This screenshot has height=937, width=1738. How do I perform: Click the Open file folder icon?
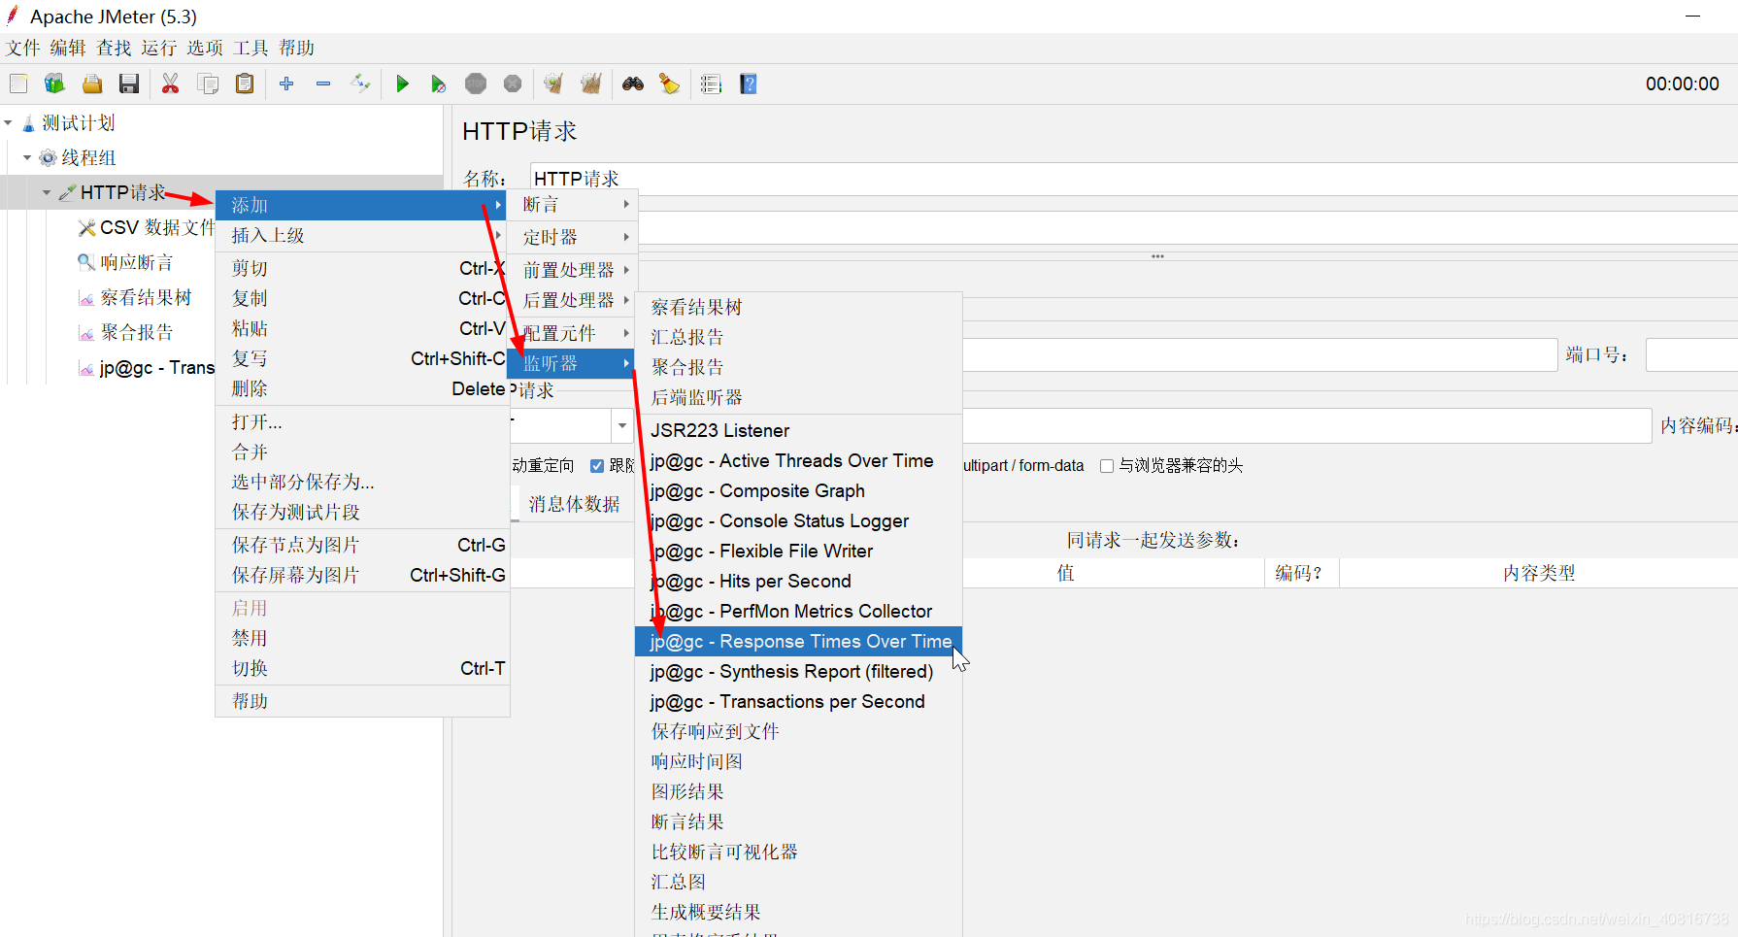(x=92, y=84)
